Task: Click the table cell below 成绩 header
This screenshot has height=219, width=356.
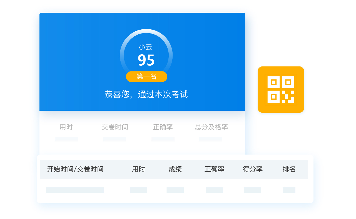Action: click(175, 190)
